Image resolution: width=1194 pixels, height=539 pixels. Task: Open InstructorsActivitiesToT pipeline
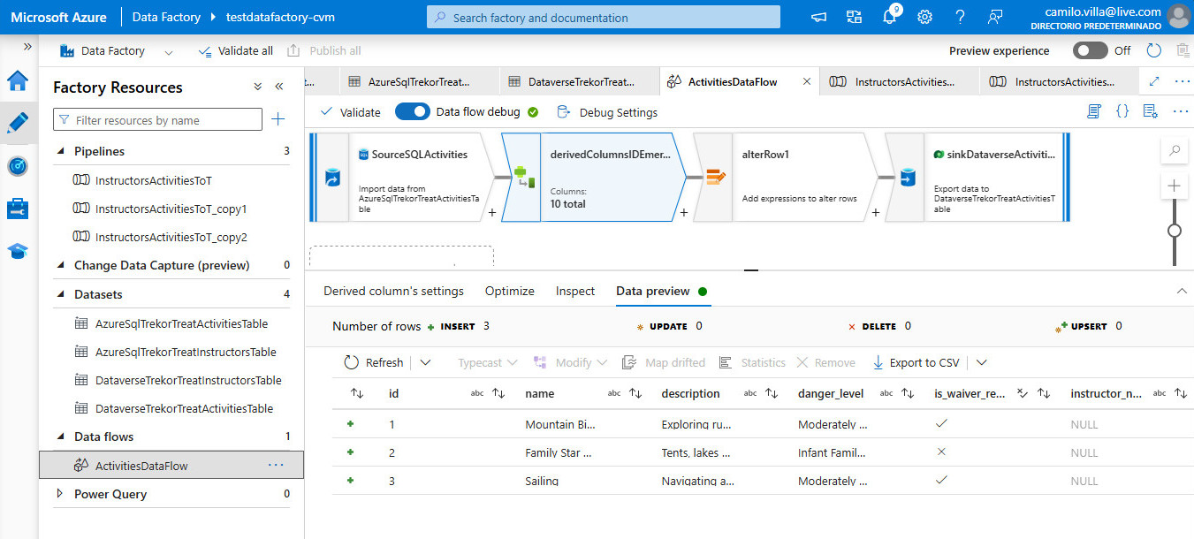[153, 180]
